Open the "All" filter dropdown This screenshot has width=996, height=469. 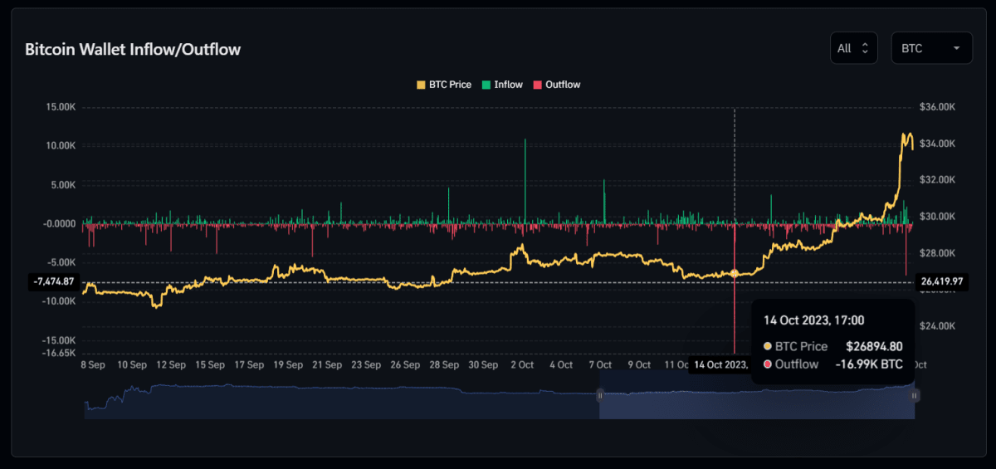(853, 48)
